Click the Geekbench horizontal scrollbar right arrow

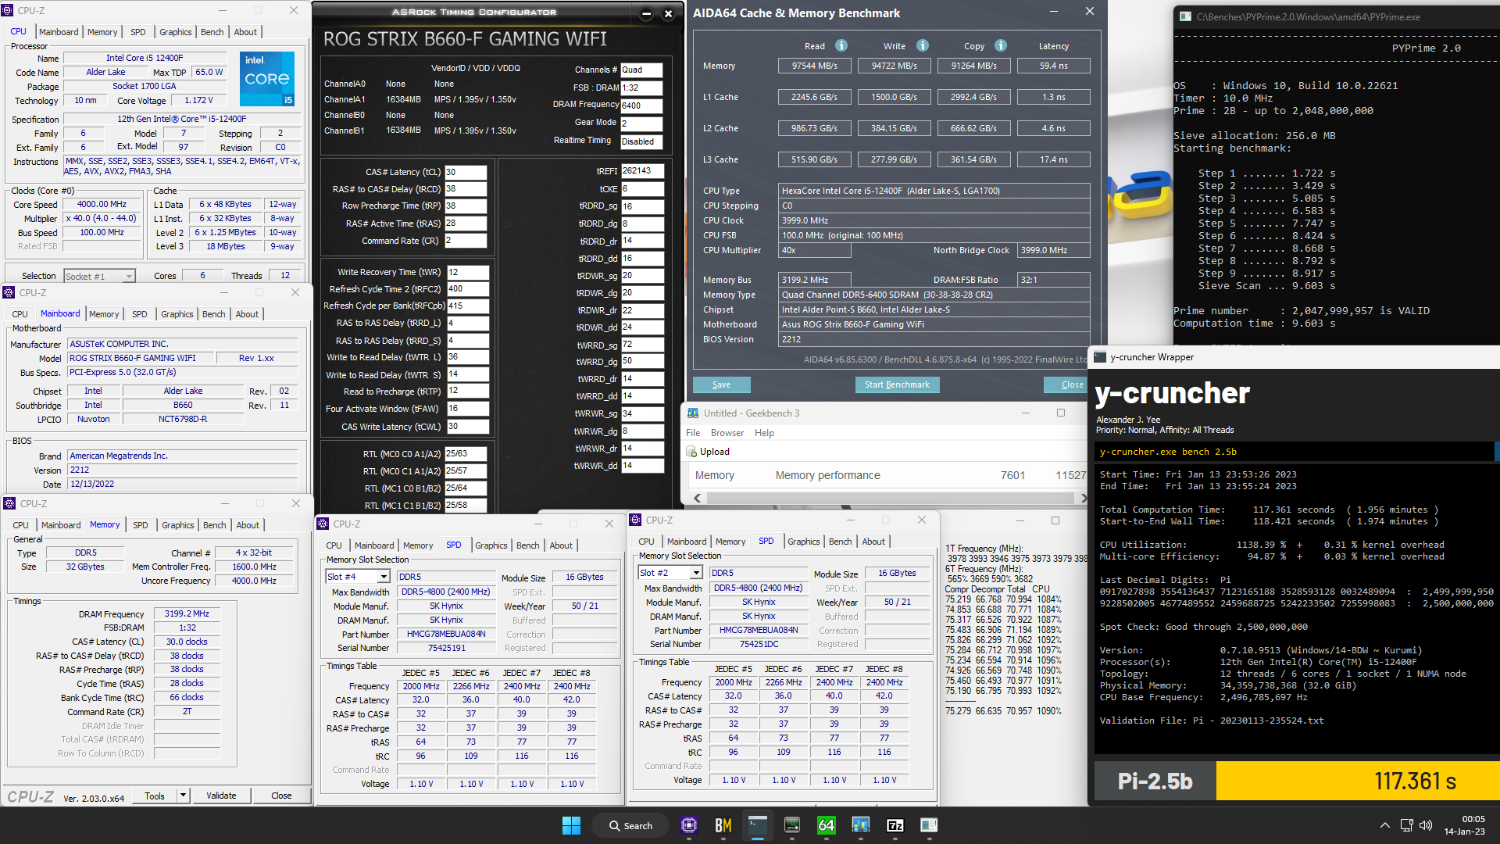[1083, 498]
